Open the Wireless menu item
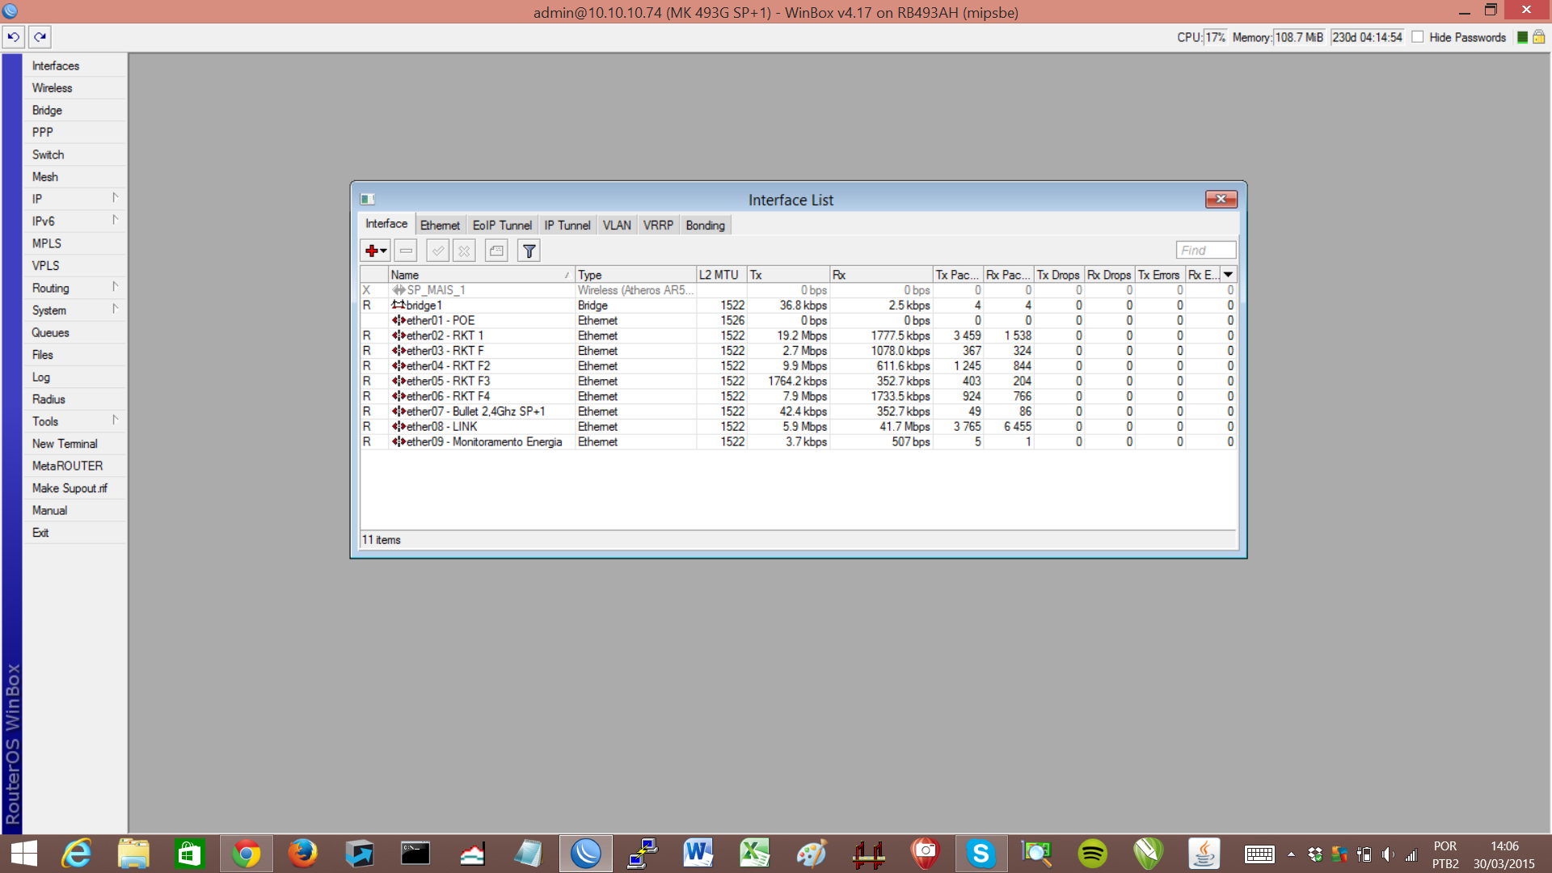Screen dimensions: 1552x873 (x=53, y=88)
